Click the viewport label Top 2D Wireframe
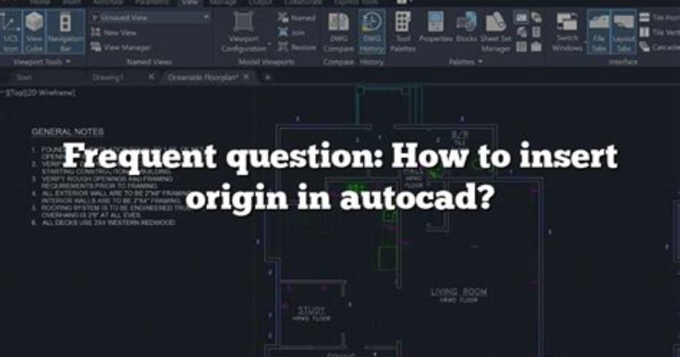Viewport: 680px width, 357px height. (39, 93)
